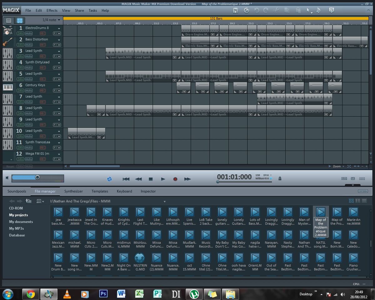Click the Cut scissors icon
The height and width of the screenshot is (300, 375).
click(276, 11)
